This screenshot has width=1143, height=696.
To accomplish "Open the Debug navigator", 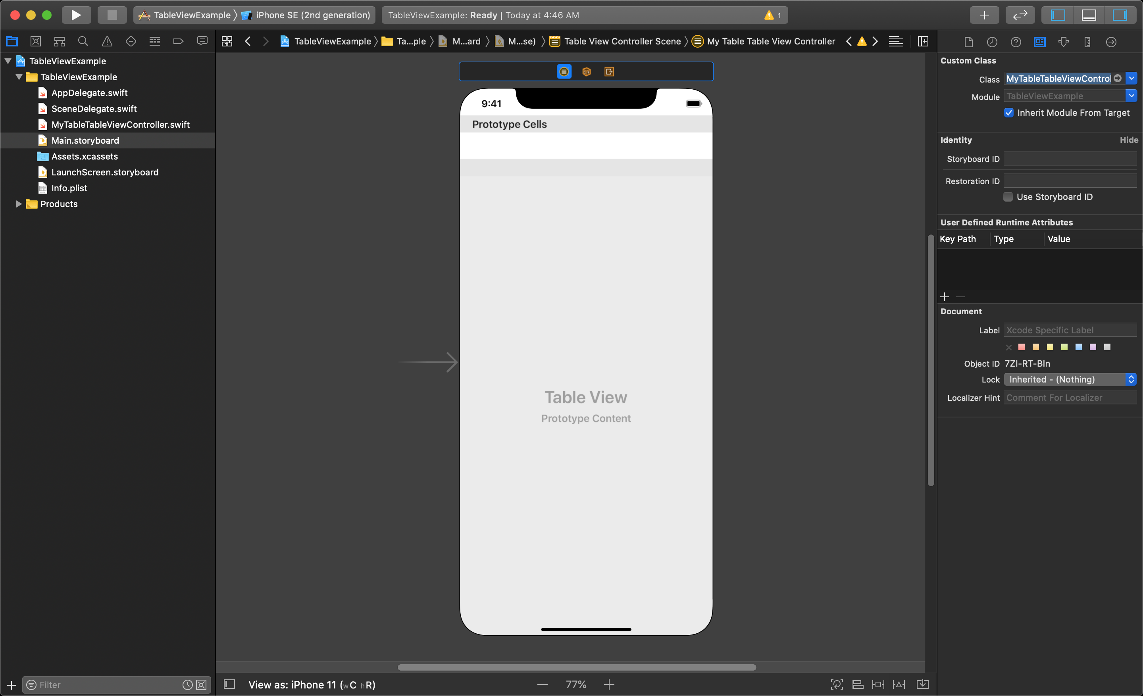I will [x=154, y=41].
